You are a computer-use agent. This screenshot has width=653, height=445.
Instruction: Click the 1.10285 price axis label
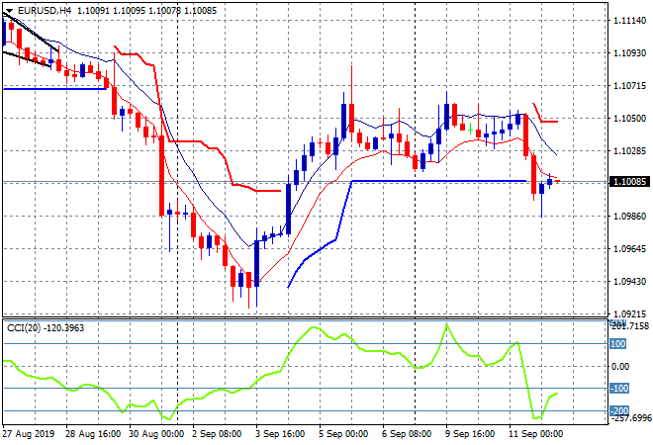pyautogui.click(x=630, y=150)
